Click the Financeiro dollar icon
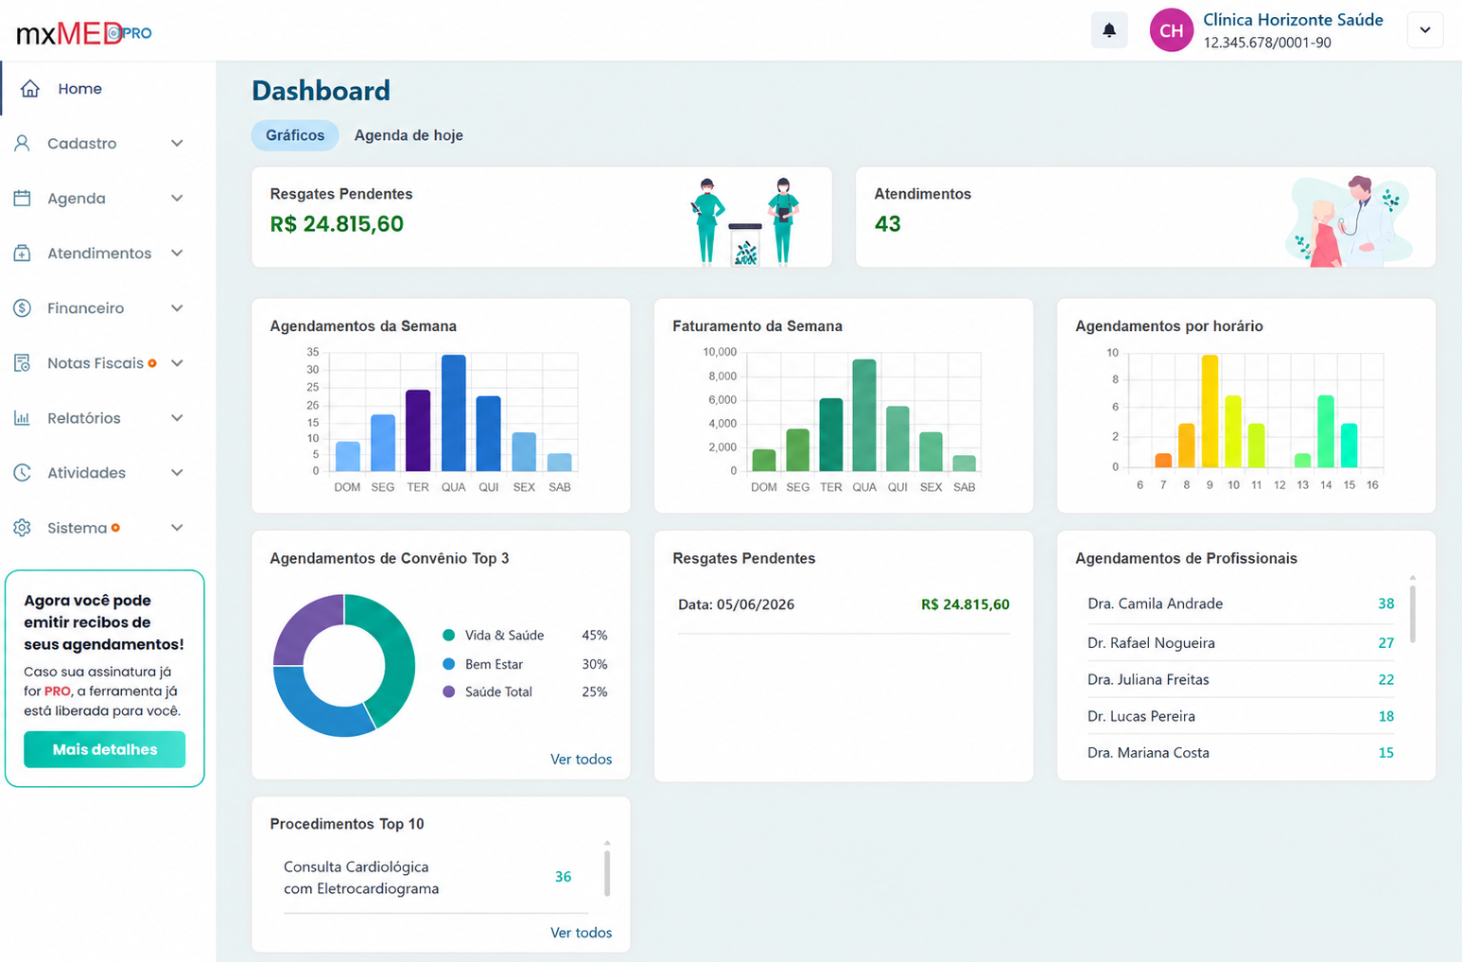 click(x=23, y=308)
